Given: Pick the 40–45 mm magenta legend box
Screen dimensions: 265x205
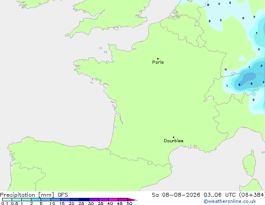Looking at the screenshot, I should 113,200.
